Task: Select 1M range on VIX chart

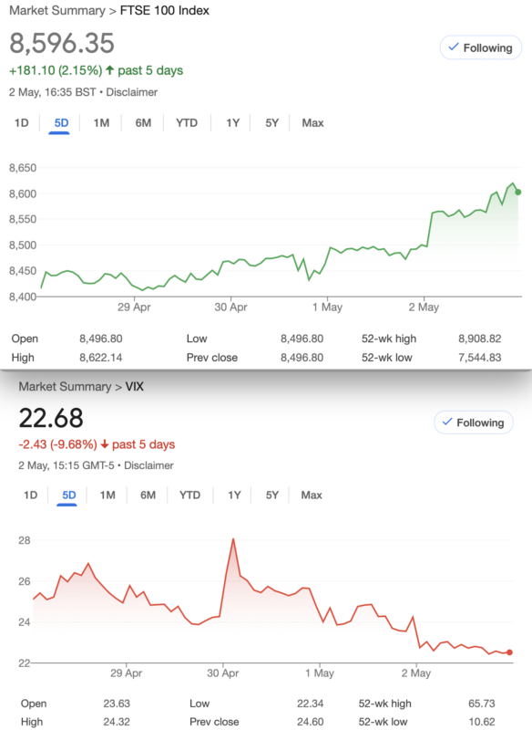Action: (x=107, y=495)
